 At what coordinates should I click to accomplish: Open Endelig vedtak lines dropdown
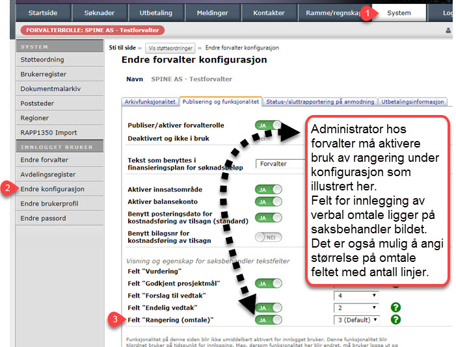(356, 307)
